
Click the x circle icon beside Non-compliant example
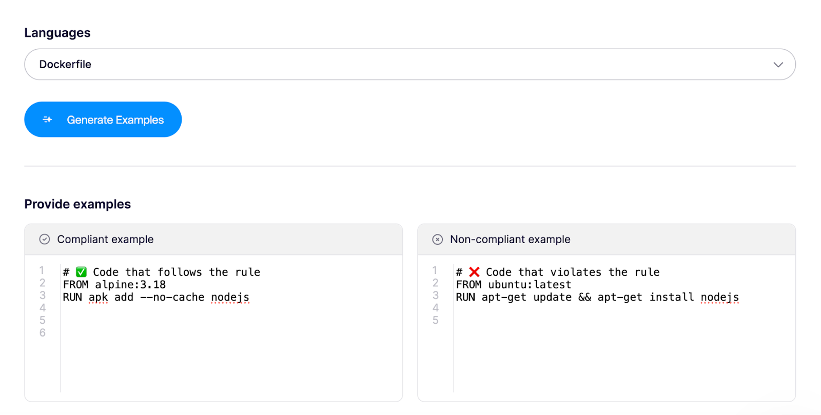pos(438,239)
